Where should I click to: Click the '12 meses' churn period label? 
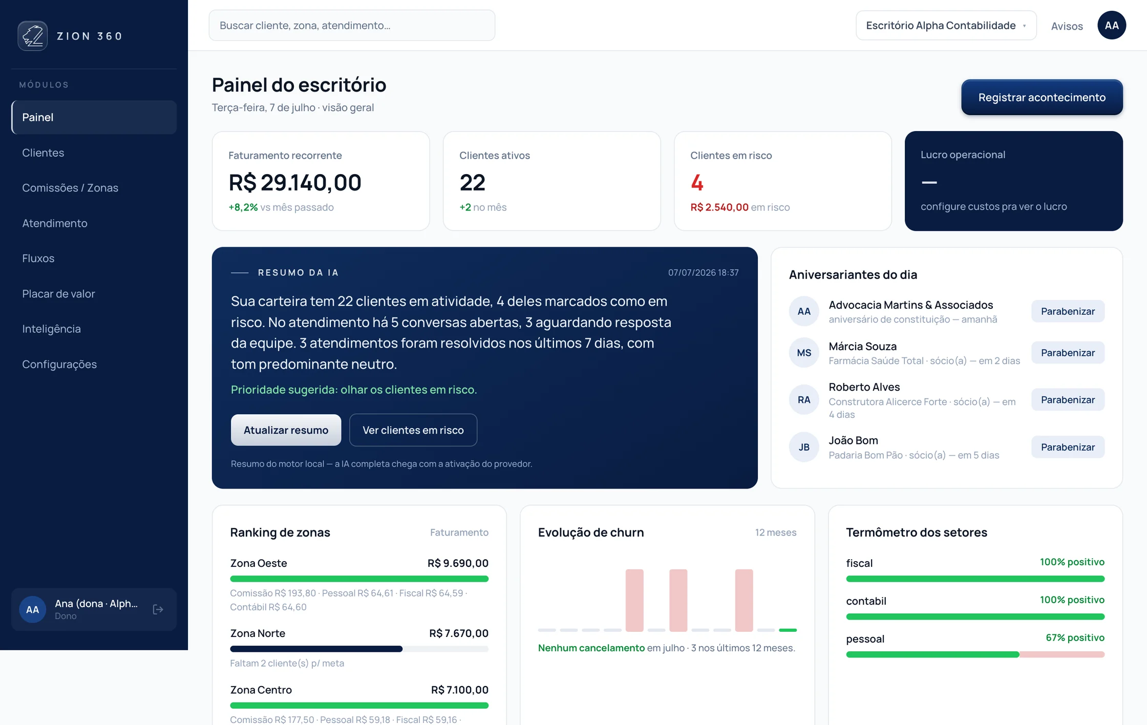coord(775,532)
